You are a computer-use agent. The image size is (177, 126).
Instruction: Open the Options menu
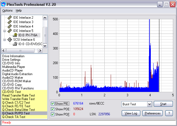(7, 10)
